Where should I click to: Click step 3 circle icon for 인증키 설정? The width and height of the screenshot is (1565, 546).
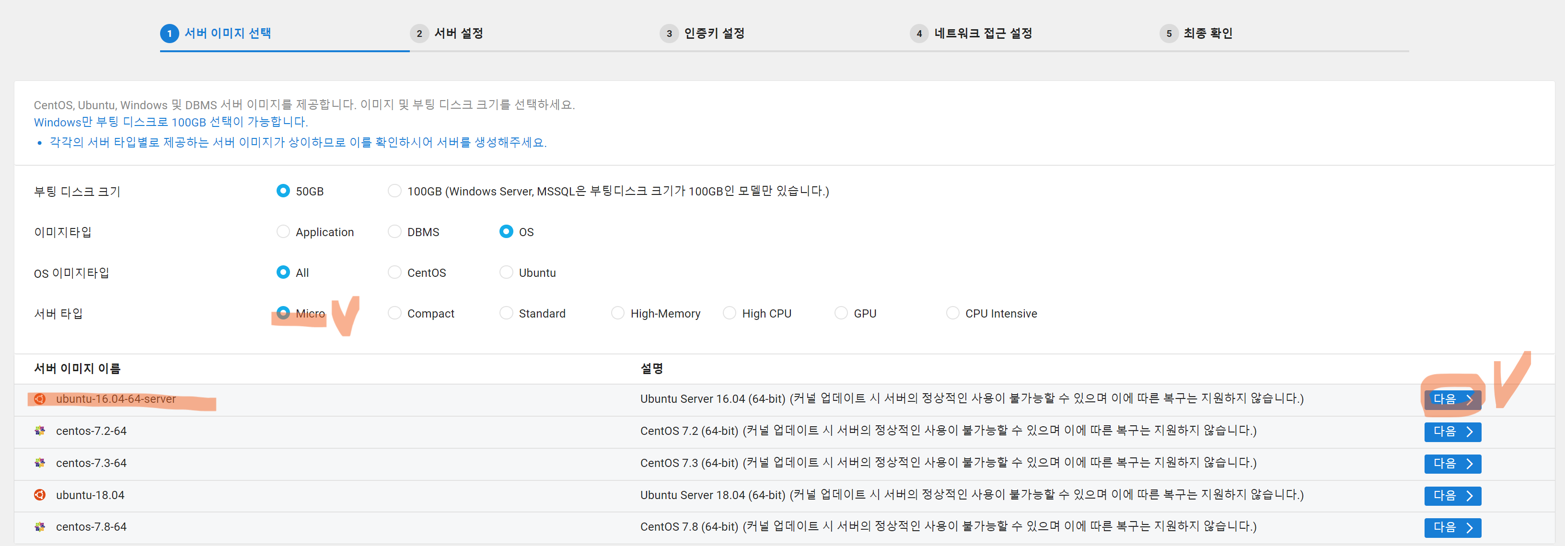click(x=669, y=34)
